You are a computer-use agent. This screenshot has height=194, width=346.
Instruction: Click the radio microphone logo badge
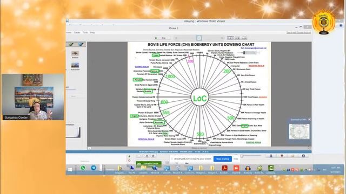(x=324, y=22)
